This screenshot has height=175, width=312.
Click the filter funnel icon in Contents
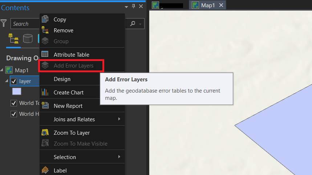[x=4, y=24]
